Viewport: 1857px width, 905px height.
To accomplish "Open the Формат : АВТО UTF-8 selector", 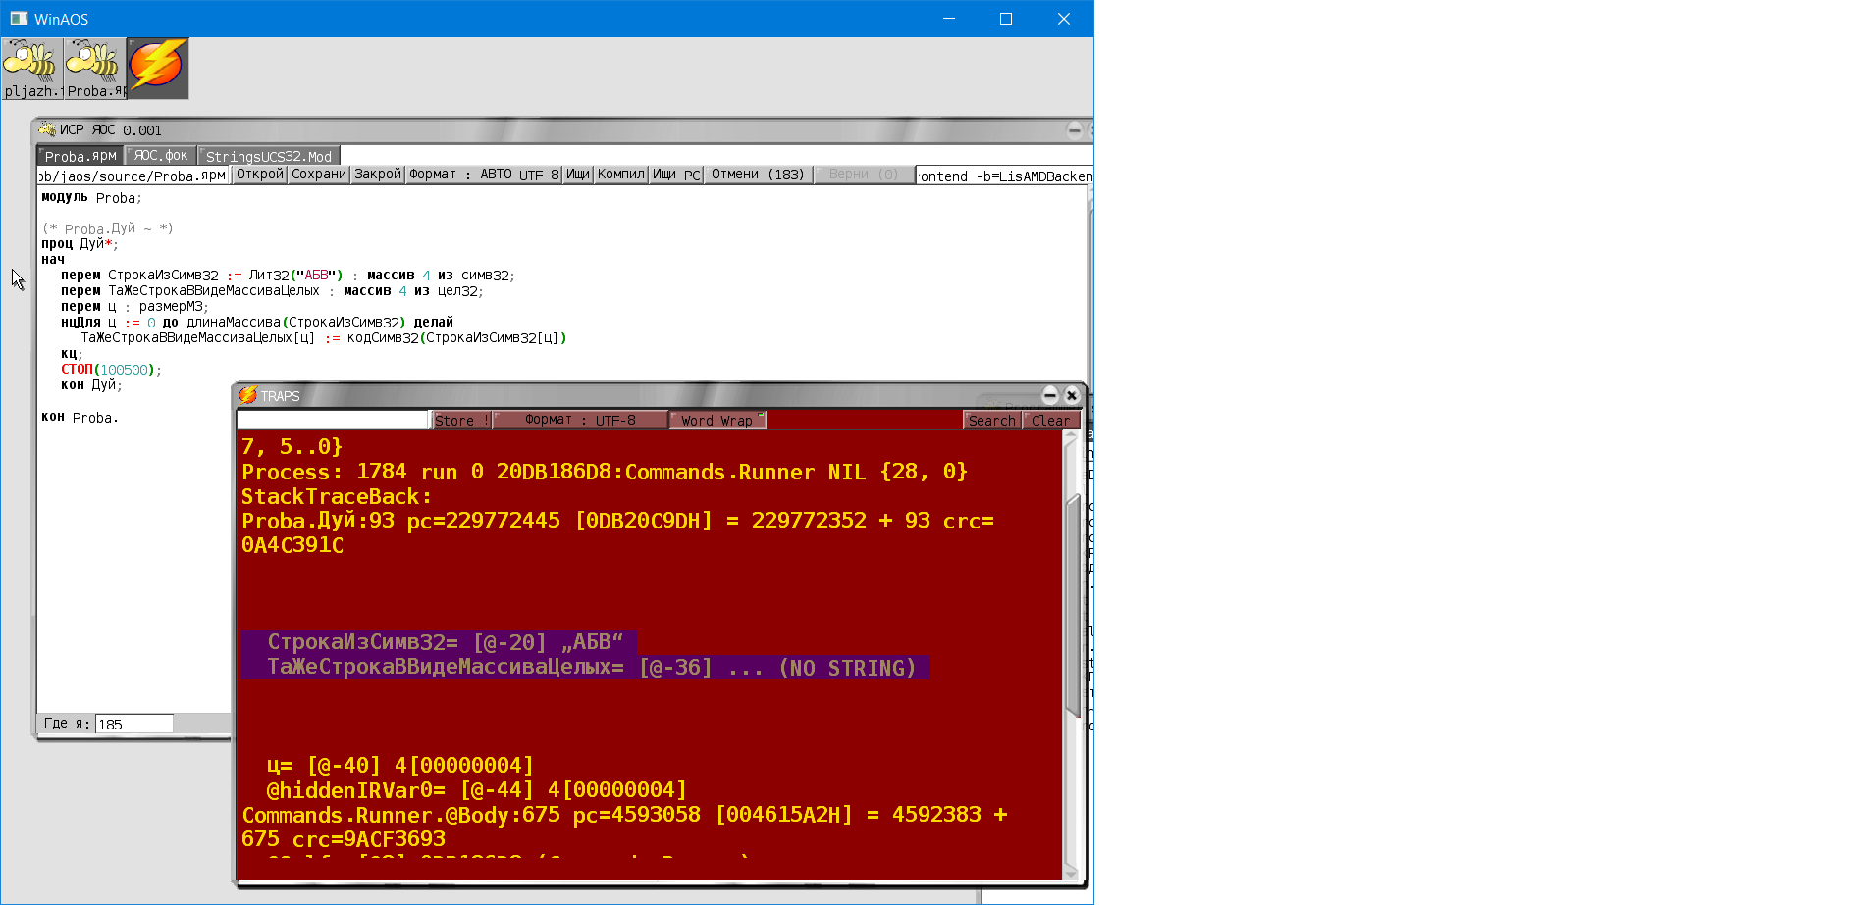I will 484,175.
